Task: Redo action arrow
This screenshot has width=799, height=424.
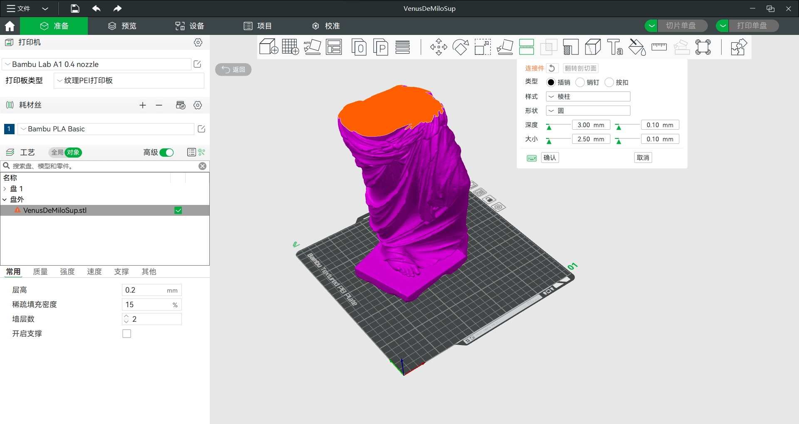Action: coord(117,8)
